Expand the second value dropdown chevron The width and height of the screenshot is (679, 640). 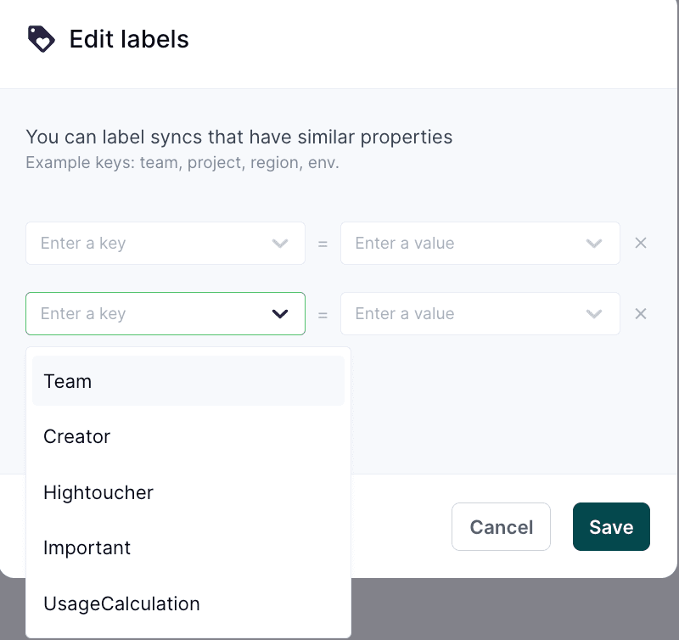point(593,313)
